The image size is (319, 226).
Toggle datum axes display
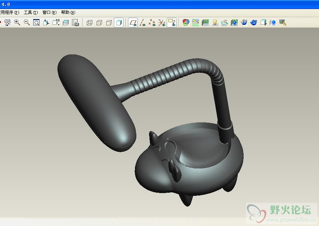[x=143, y=23]
